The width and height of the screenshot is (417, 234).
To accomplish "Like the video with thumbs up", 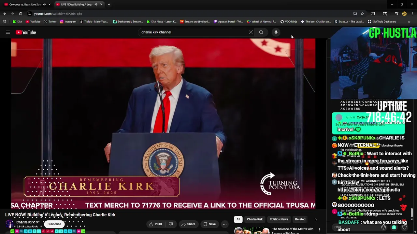I will pyautogui.click(x=155, y=224).
